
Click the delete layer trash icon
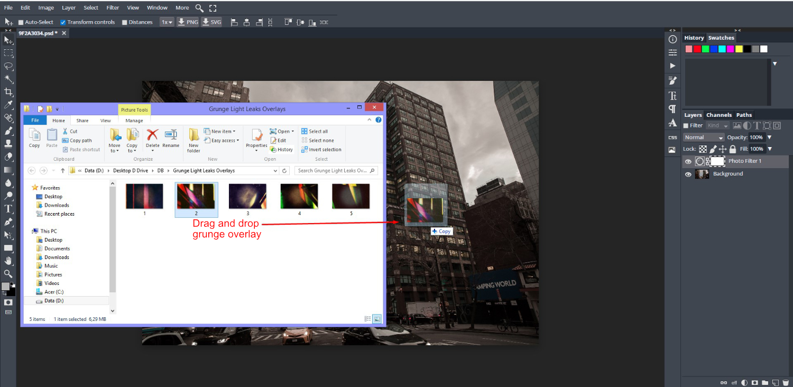click(x=786, y=382)
